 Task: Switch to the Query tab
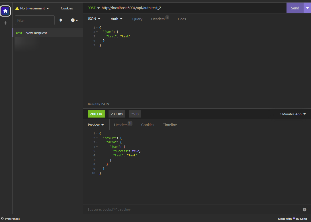coord(137,19)
